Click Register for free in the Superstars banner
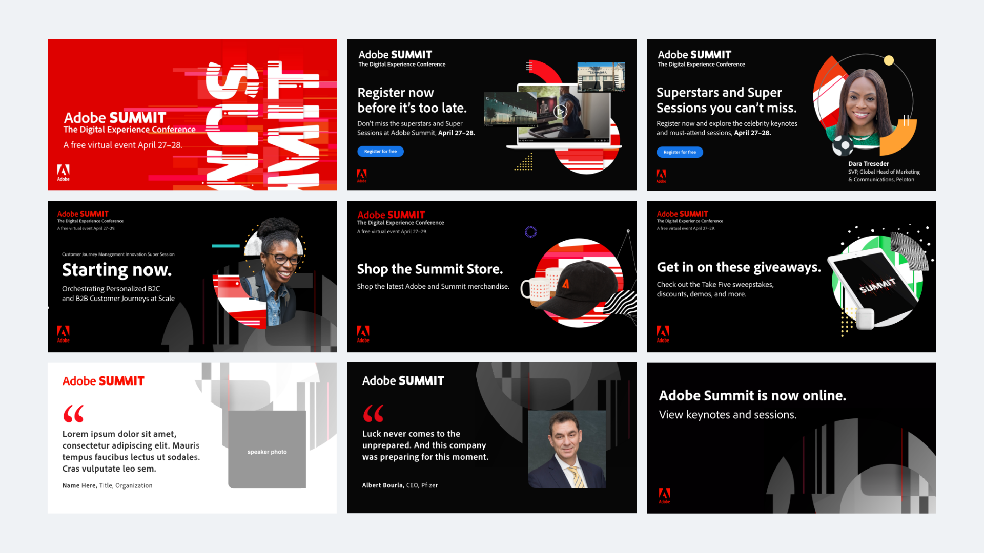984x553 pixels. [x=680, y=152]
